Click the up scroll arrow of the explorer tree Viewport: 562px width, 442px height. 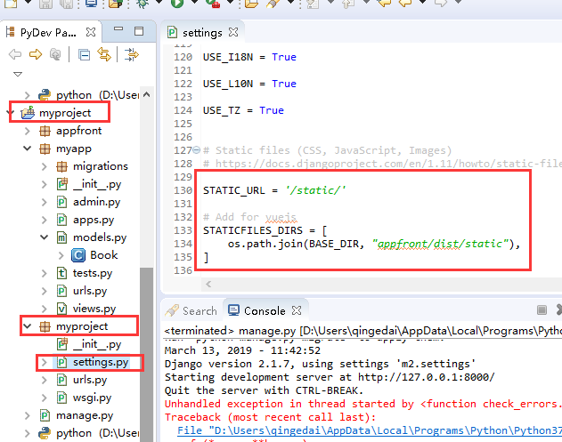click(147, 94)
